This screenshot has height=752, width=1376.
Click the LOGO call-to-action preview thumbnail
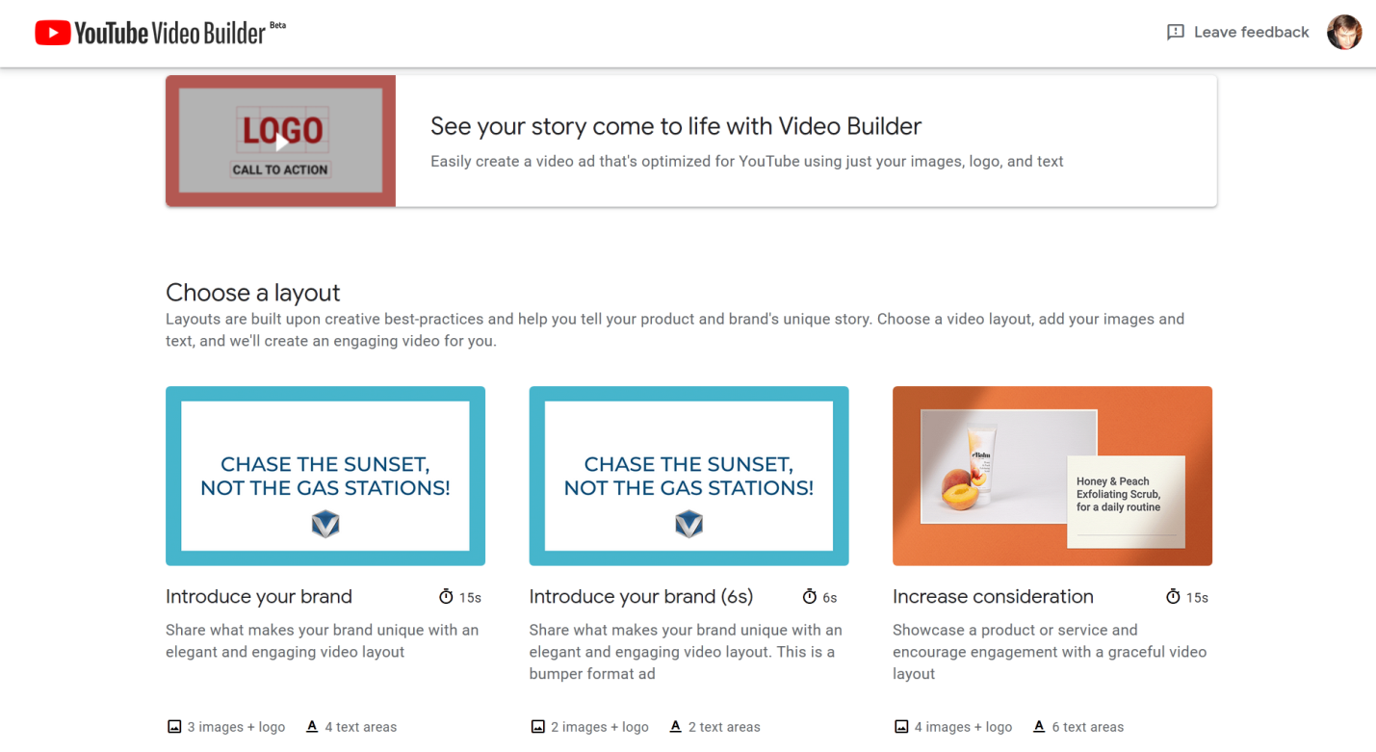pos(280,141)
